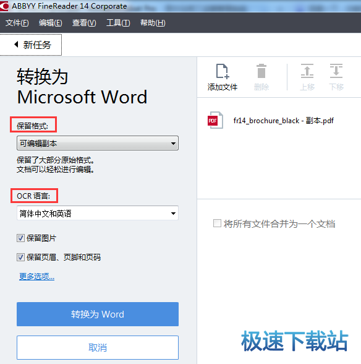Toggle the 保留图片 checkbox
This screenshot has width=361, height=364.
click(x=20, y=238)
